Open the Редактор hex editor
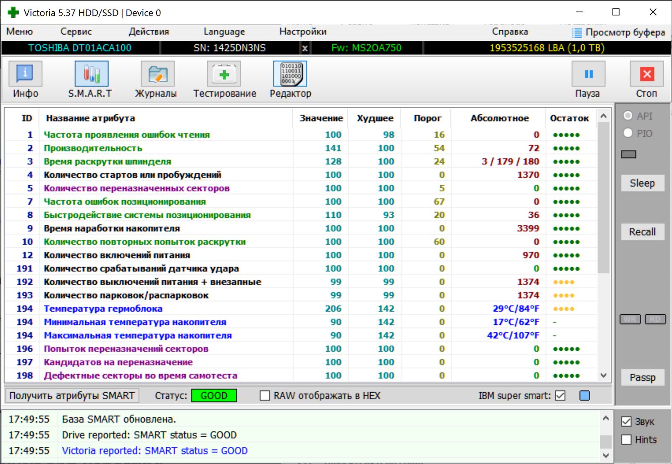Image resolution: width=672 pixels, height=464 pixels. pyautogui.click(x=290, y=74)
